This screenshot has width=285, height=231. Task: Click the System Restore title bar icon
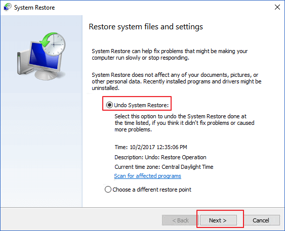pos(8,7)
